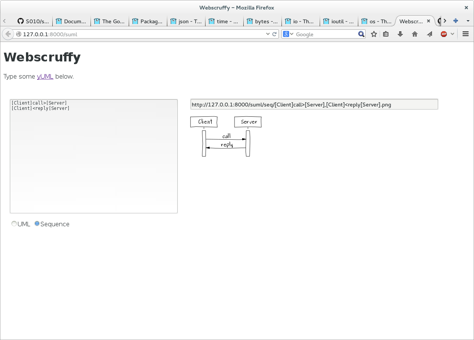Close the Webscruffy tab
Viewport: 474px width, 340px height.
click(429, 21)
